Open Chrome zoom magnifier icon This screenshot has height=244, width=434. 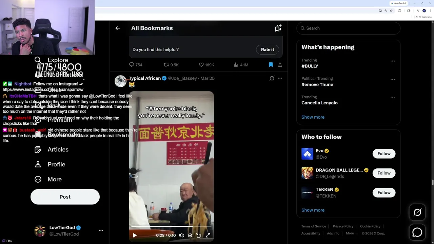point(386,11)
